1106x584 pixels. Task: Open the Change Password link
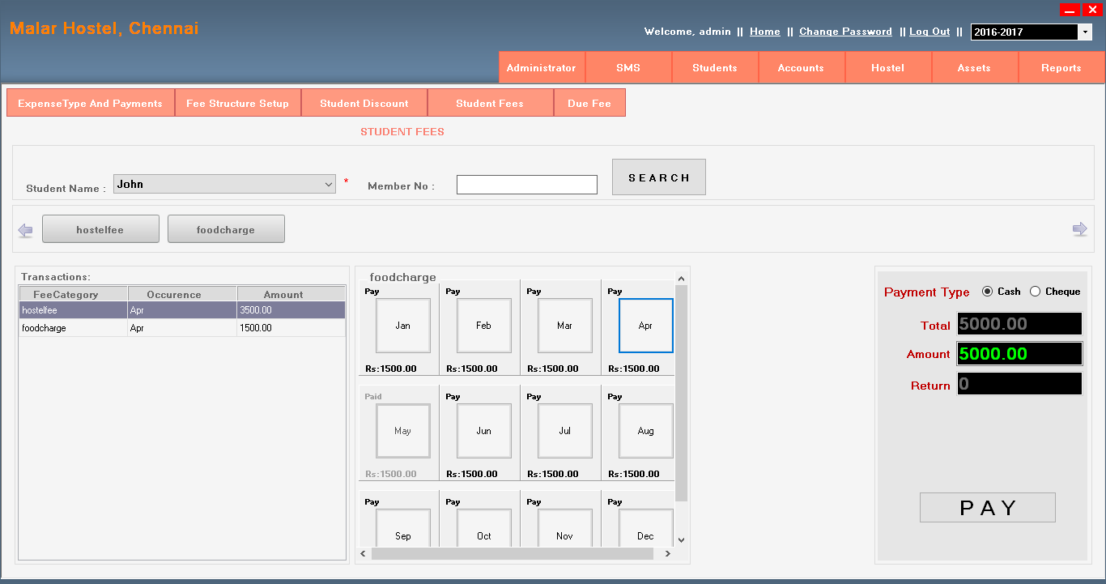pyautogui.click(x=845, y=32)
